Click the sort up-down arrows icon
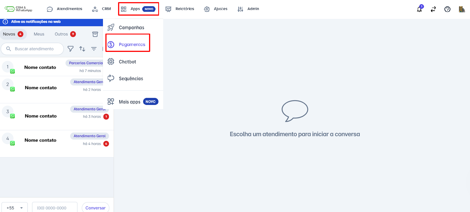 tap(82, 49)
